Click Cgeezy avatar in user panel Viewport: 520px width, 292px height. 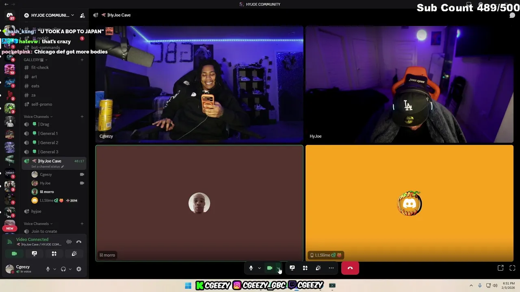click(x=10, y=269)
